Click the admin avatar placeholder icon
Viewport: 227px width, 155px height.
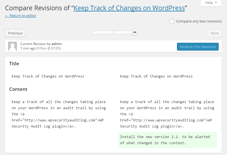coord(13,46)
